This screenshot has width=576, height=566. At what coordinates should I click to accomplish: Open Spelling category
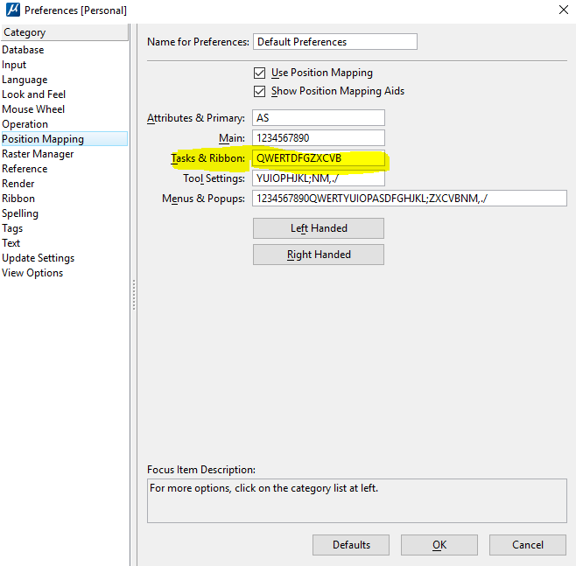coord(20,213)
